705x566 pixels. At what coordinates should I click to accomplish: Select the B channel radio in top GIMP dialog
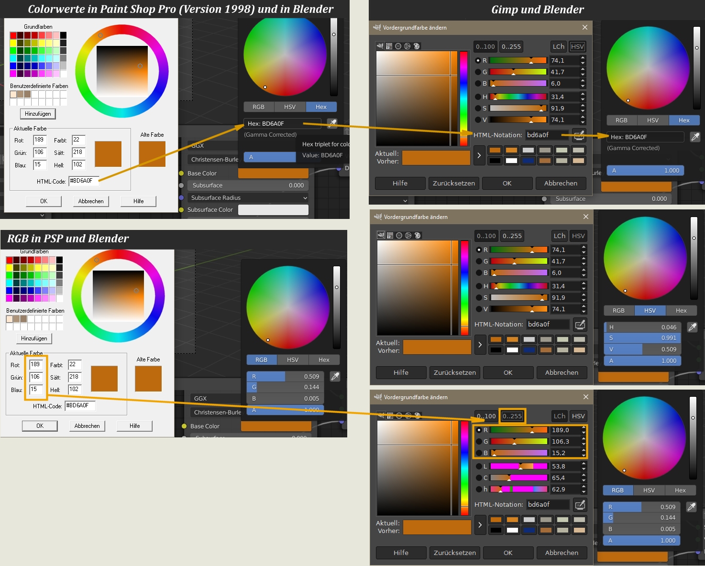[x=478, y=83]
